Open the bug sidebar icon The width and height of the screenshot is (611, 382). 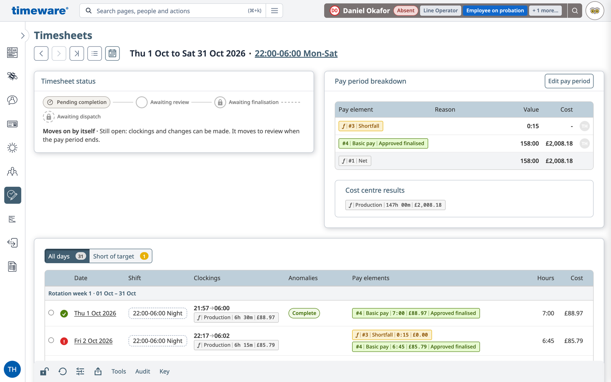12,76
